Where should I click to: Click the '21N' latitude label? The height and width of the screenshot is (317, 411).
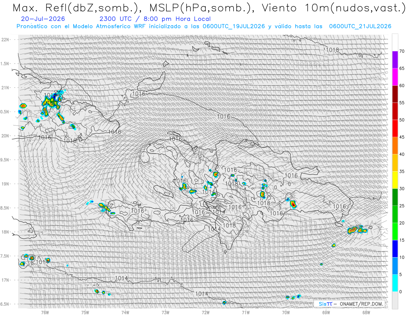pos(5,88)
